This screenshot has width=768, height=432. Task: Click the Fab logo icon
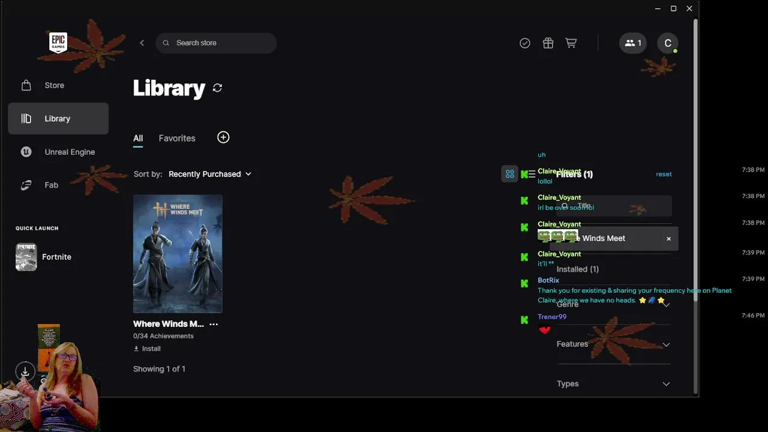(26, 185)
